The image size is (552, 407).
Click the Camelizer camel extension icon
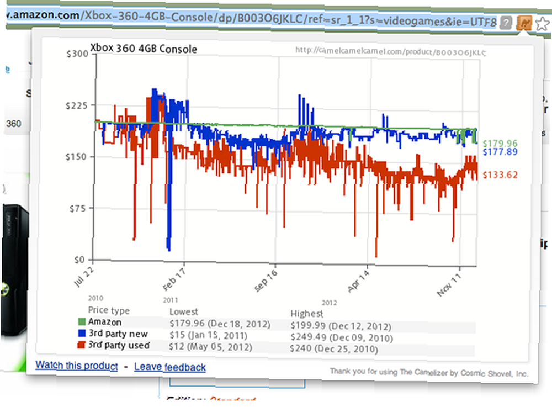click(x=523, y=24)
